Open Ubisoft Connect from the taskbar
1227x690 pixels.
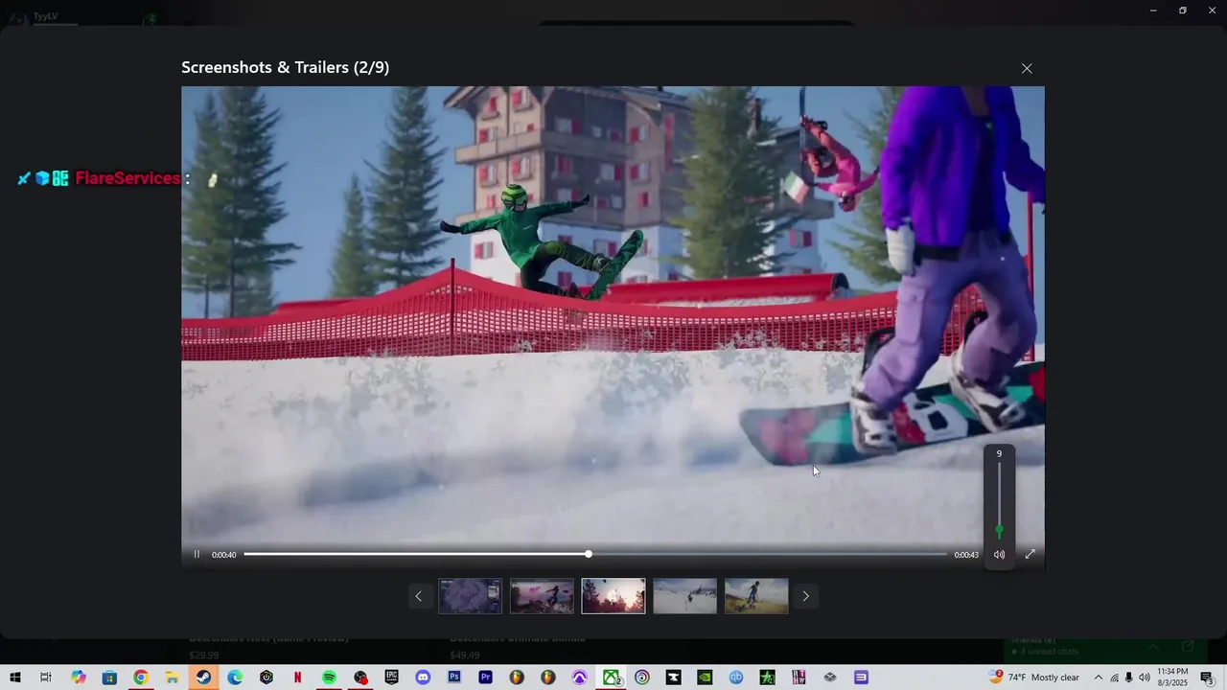point(642,678)
